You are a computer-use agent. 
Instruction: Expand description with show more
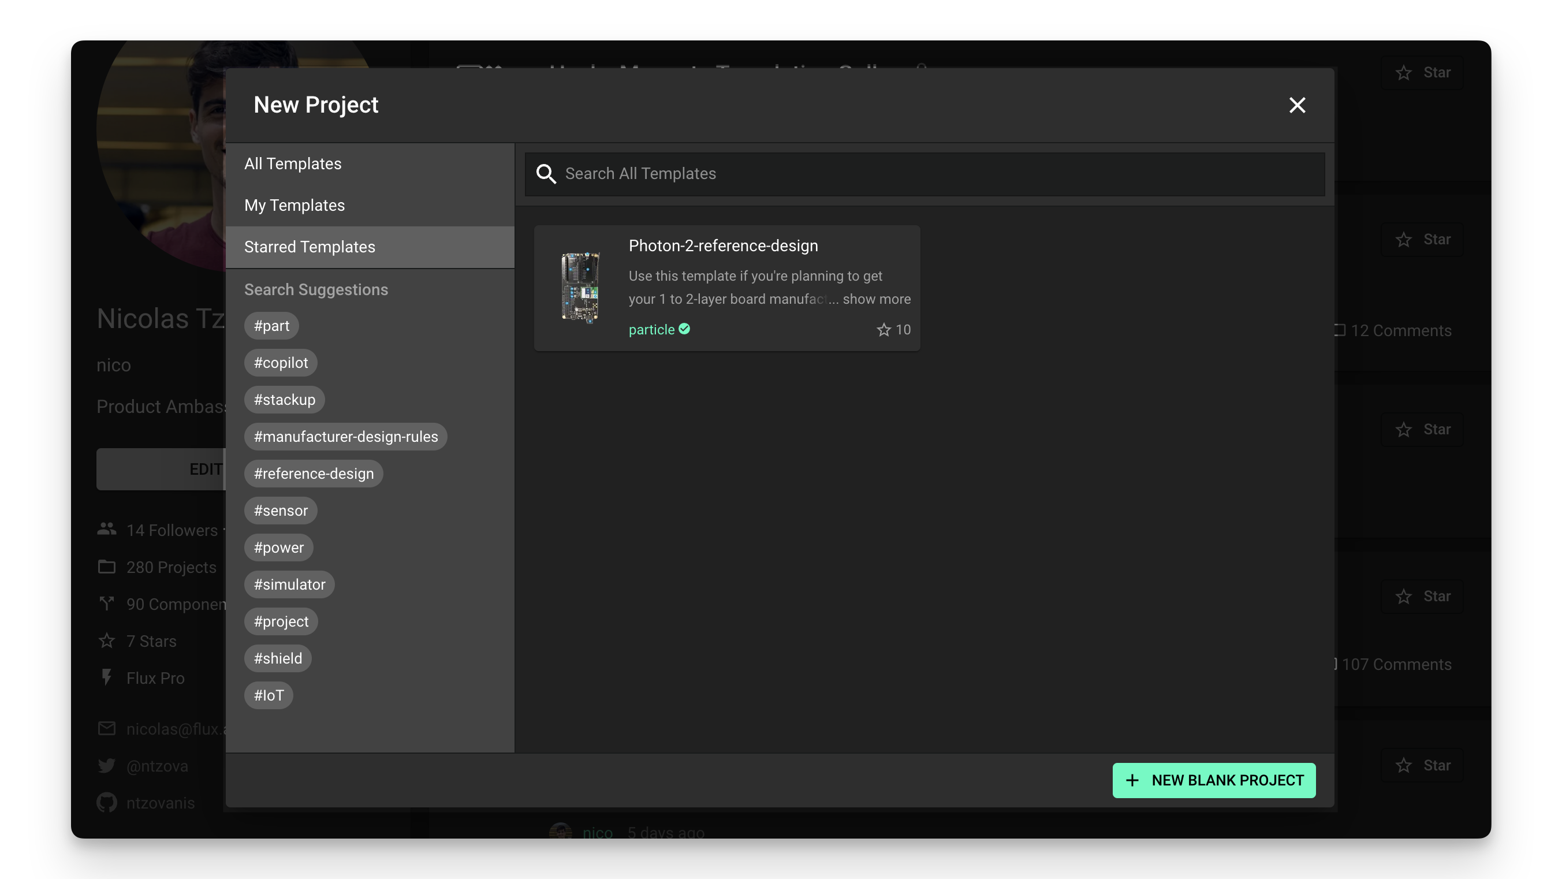tap(876, 299)
